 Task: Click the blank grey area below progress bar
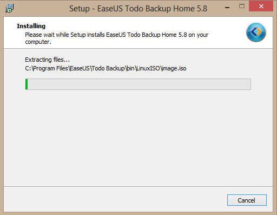point(138,137)
